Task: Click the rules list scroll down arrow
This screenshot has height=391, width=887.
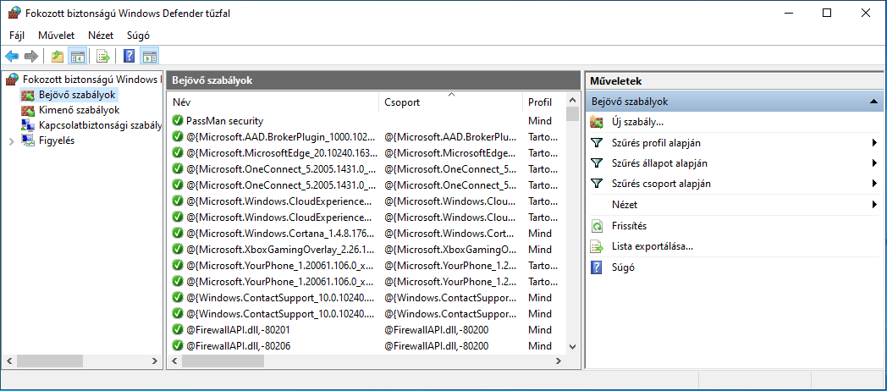Action: 572,346
